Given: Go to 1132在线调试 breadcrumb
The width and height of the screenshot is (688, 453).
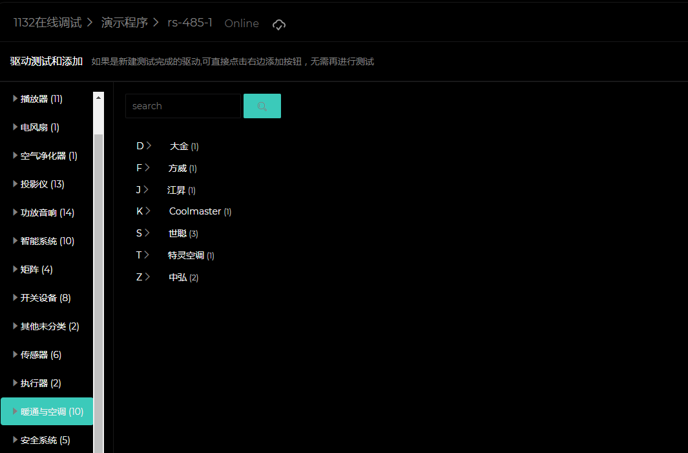Looking at the screenshot, I should (48, 23).
